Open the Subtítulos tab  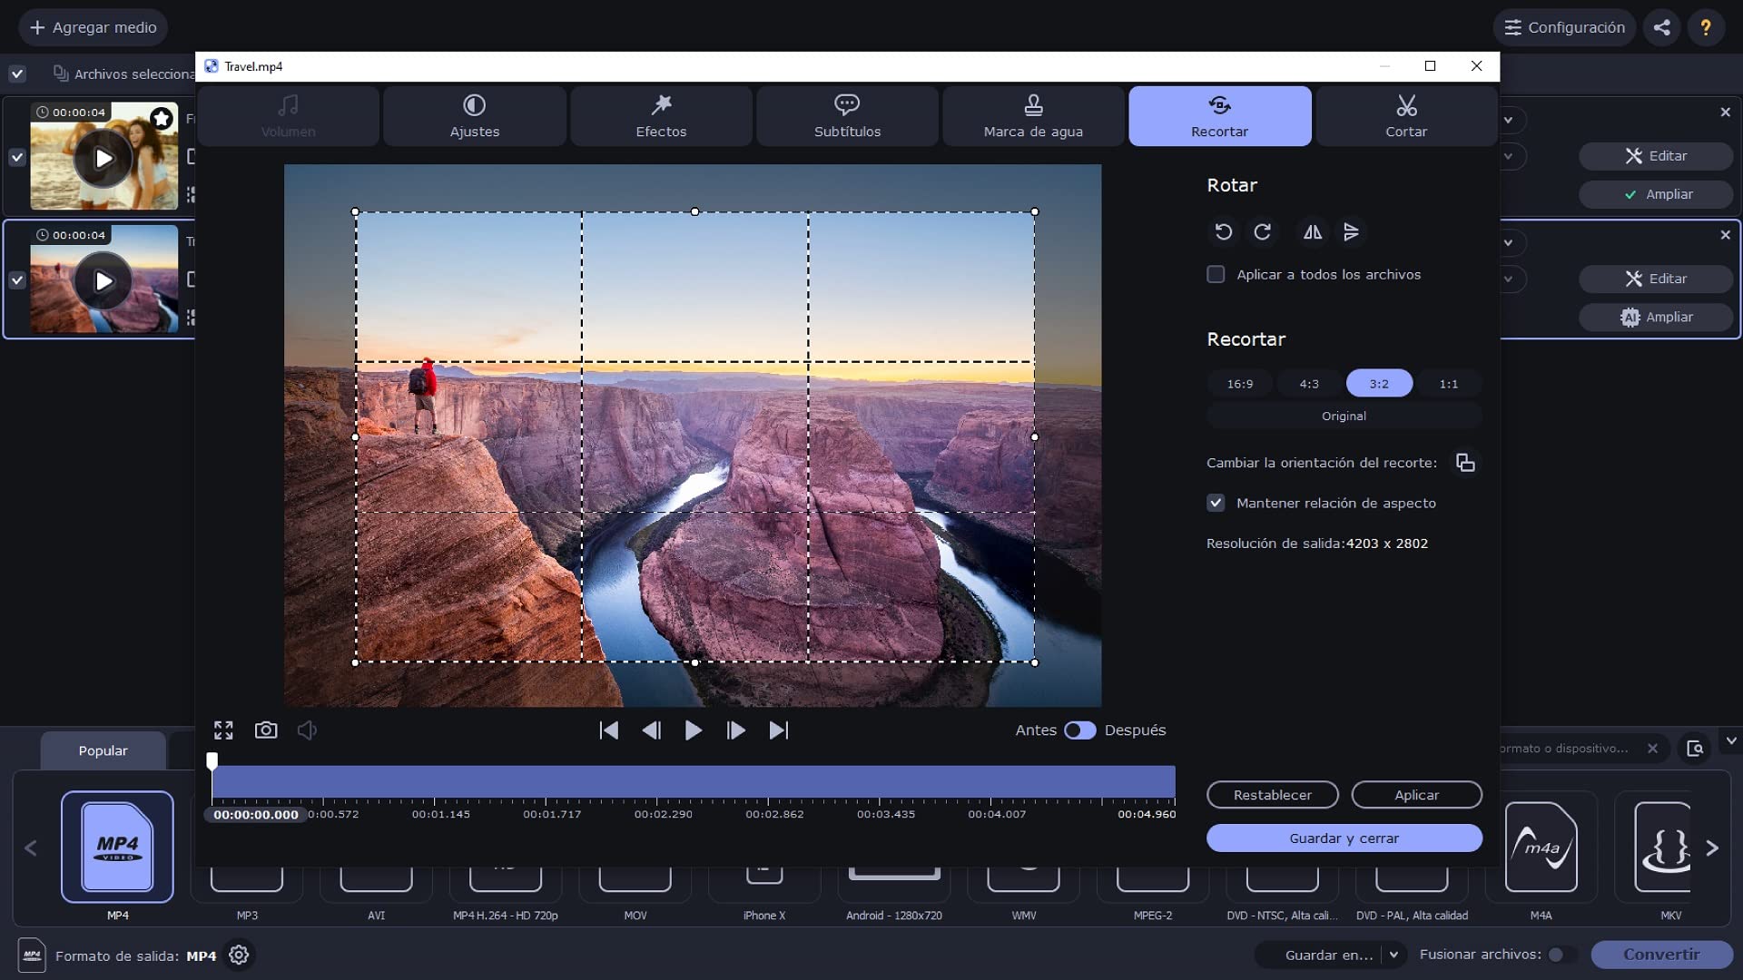pos(847,116)
